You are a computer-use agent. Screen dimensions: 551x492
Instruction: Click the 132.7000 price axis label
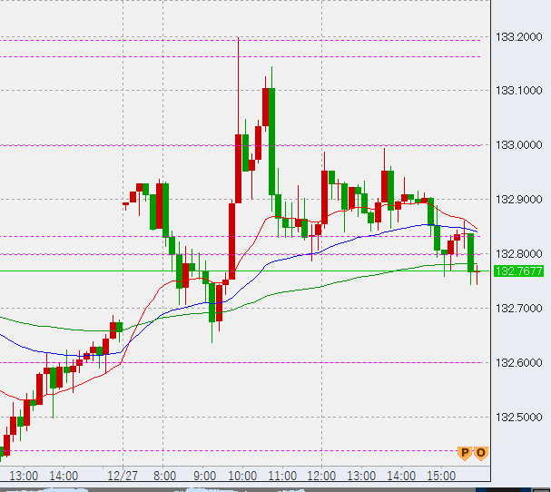[518, 309]
